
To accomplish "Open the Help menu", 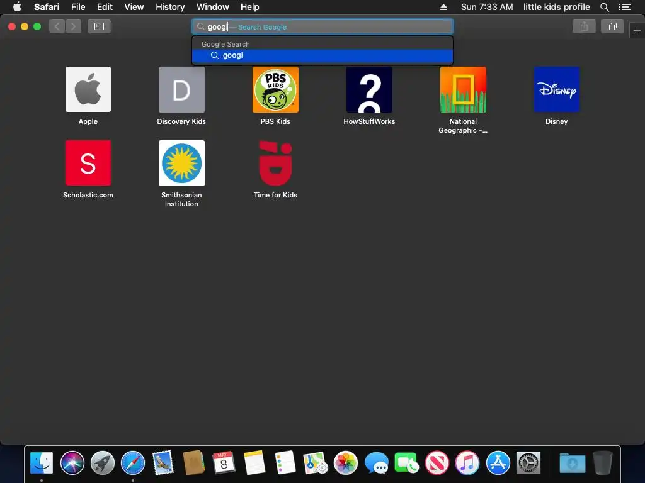I will click(249, 7).
